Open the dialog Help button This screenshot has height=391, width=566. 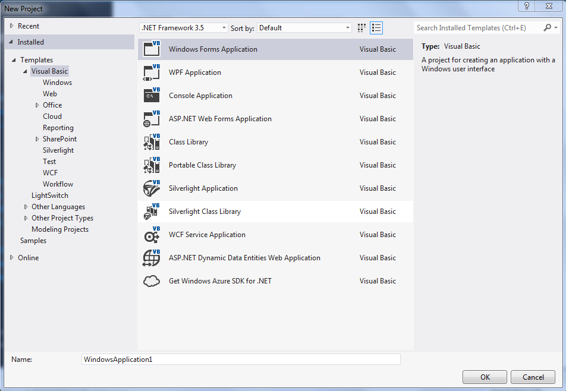pyautogui.click(x=527, y=6)
